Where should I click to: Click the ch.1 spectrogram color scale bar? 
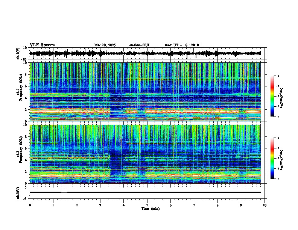(272, 96)
